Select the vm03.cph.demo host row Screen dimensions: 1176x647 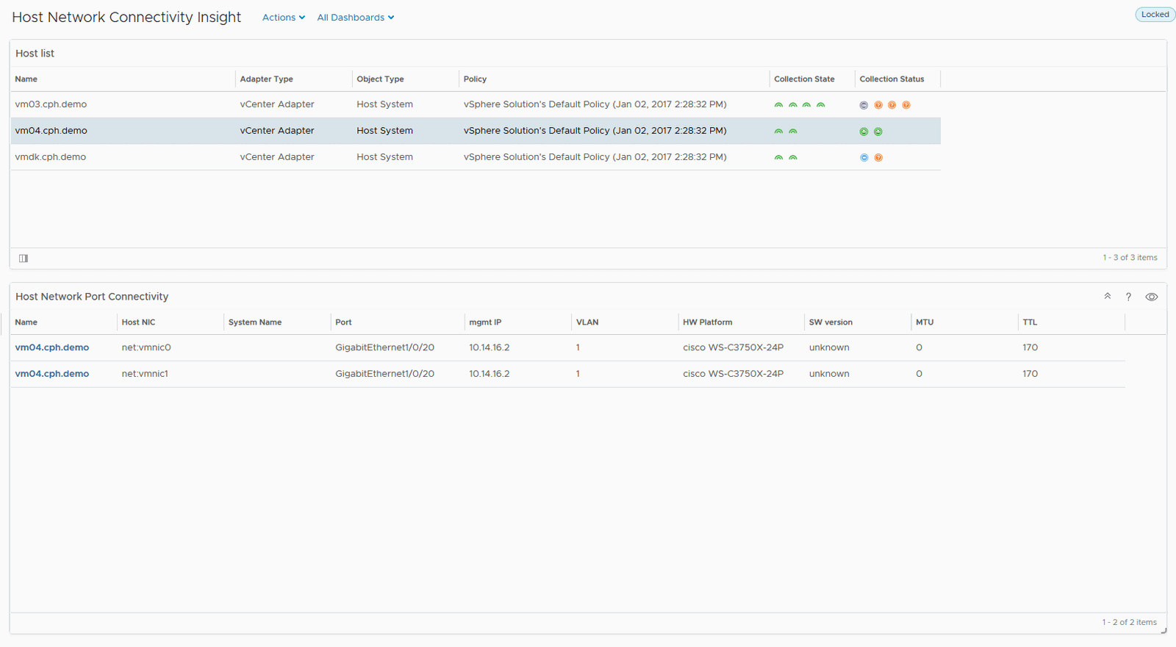[x=51, y=105]
